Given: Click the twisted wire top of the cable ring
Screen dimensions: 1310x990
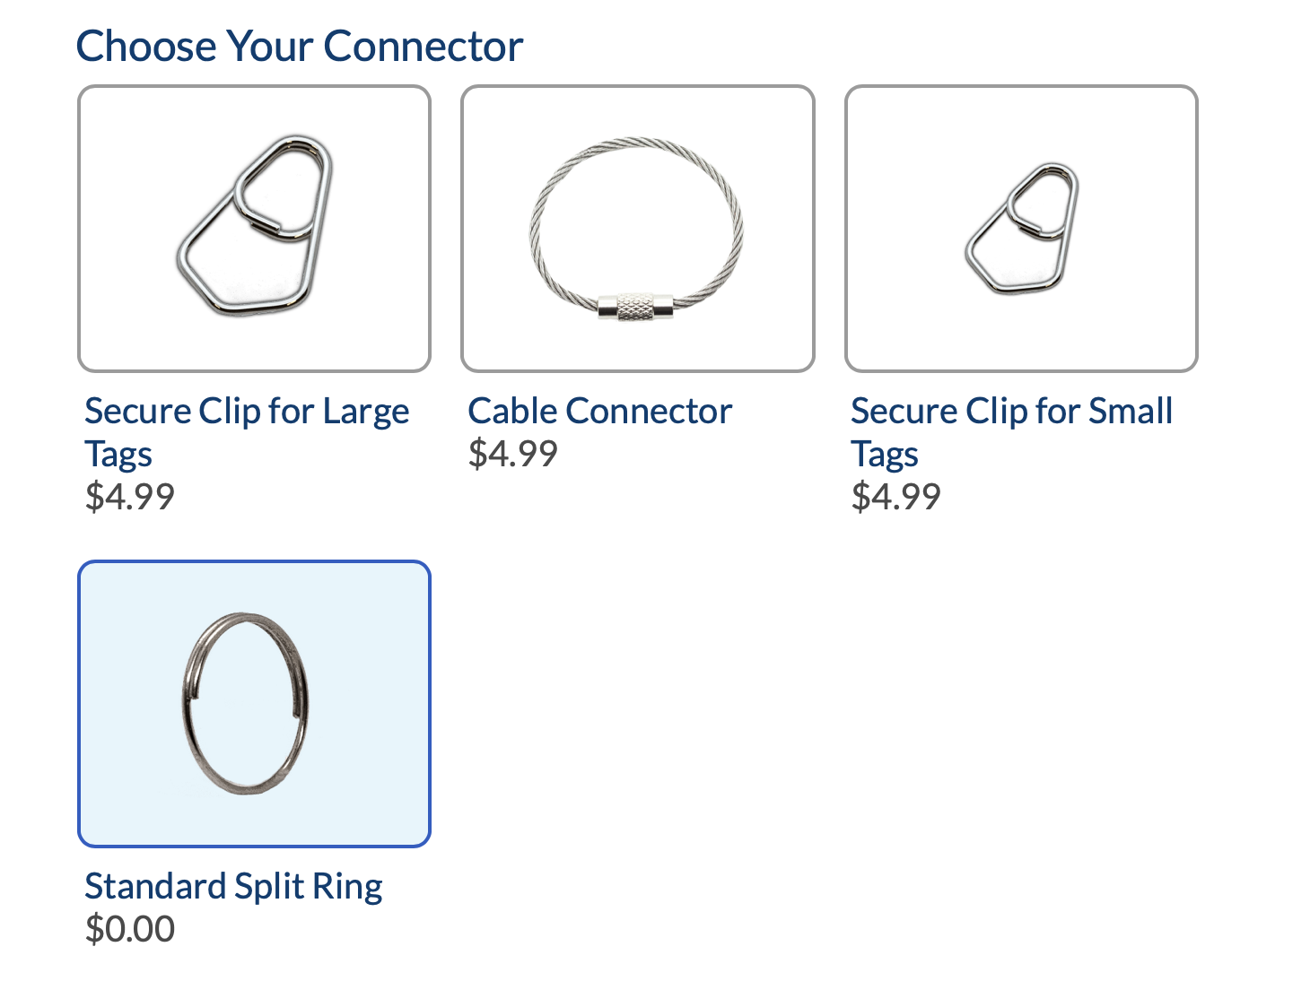Looking at the screenshot, I should click(x=637, y=144).
